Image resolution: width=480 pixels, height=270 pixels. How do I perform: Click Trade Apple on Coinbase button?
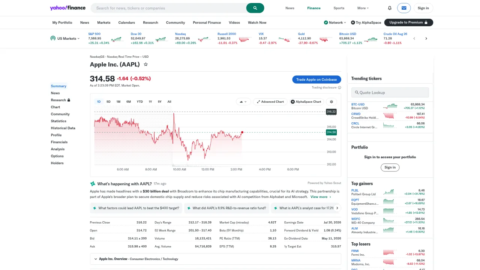(x=316, y=79)
